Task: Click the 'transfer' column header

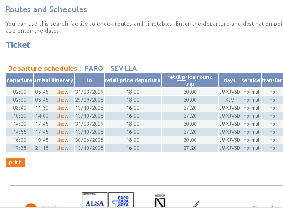Action: tap(272, 80)
